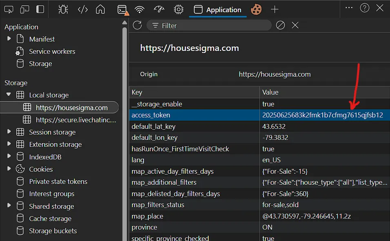The height and width of the screenshot is (241, 390).
Task: Collapse the Local storage tree
Action: pyautogui.click(x=9, y=95)
